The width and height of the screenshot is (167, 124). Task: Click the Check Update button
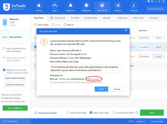point(157,121)
